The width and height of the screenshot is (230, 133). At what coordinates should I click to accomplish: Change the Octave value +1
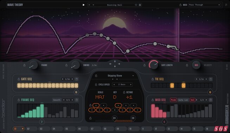[129, 97]
